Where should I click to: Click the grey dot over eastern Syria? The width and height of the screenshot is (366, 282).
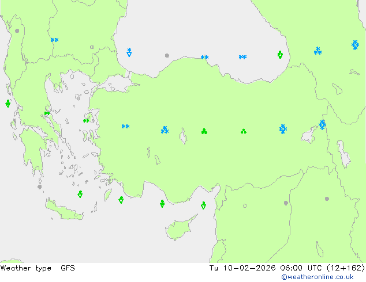286,203
